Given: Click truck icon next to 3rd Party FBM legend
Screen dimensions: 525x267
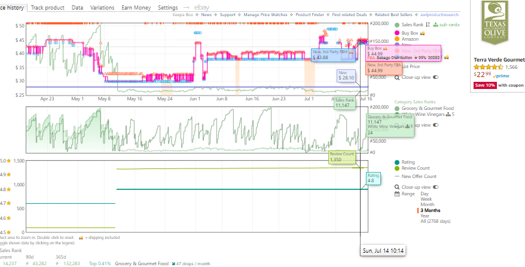Looking at the screenshot, I should [x=447, y=57].
